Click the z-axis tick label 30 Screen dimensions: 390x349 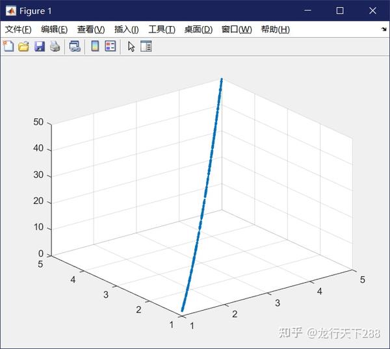pyautogui.click(x=38, y=175)
